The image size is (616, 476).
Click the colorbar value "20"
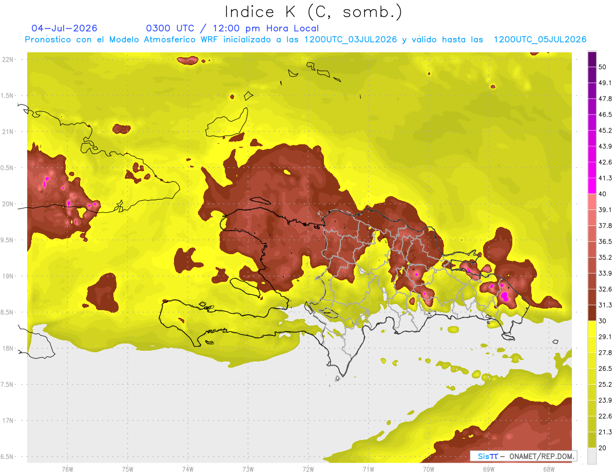point(603,448)
